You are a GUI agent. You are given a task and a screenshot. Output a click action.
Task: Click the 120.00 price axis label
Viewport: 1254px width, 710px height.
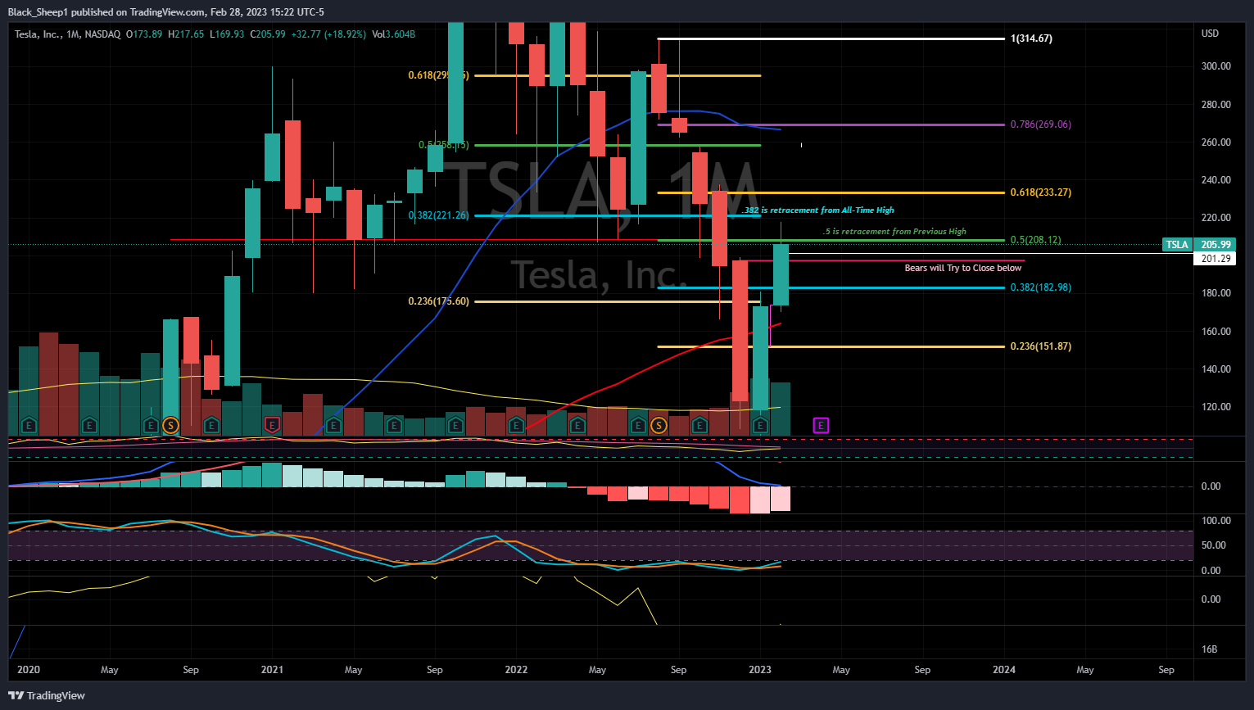[x=1216, y=407]
